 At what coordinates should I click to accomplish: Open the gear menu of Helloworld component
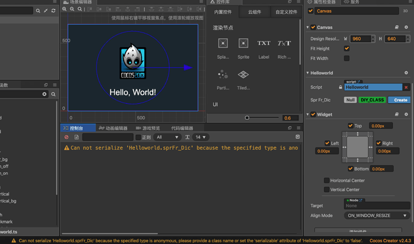(406, 73)
